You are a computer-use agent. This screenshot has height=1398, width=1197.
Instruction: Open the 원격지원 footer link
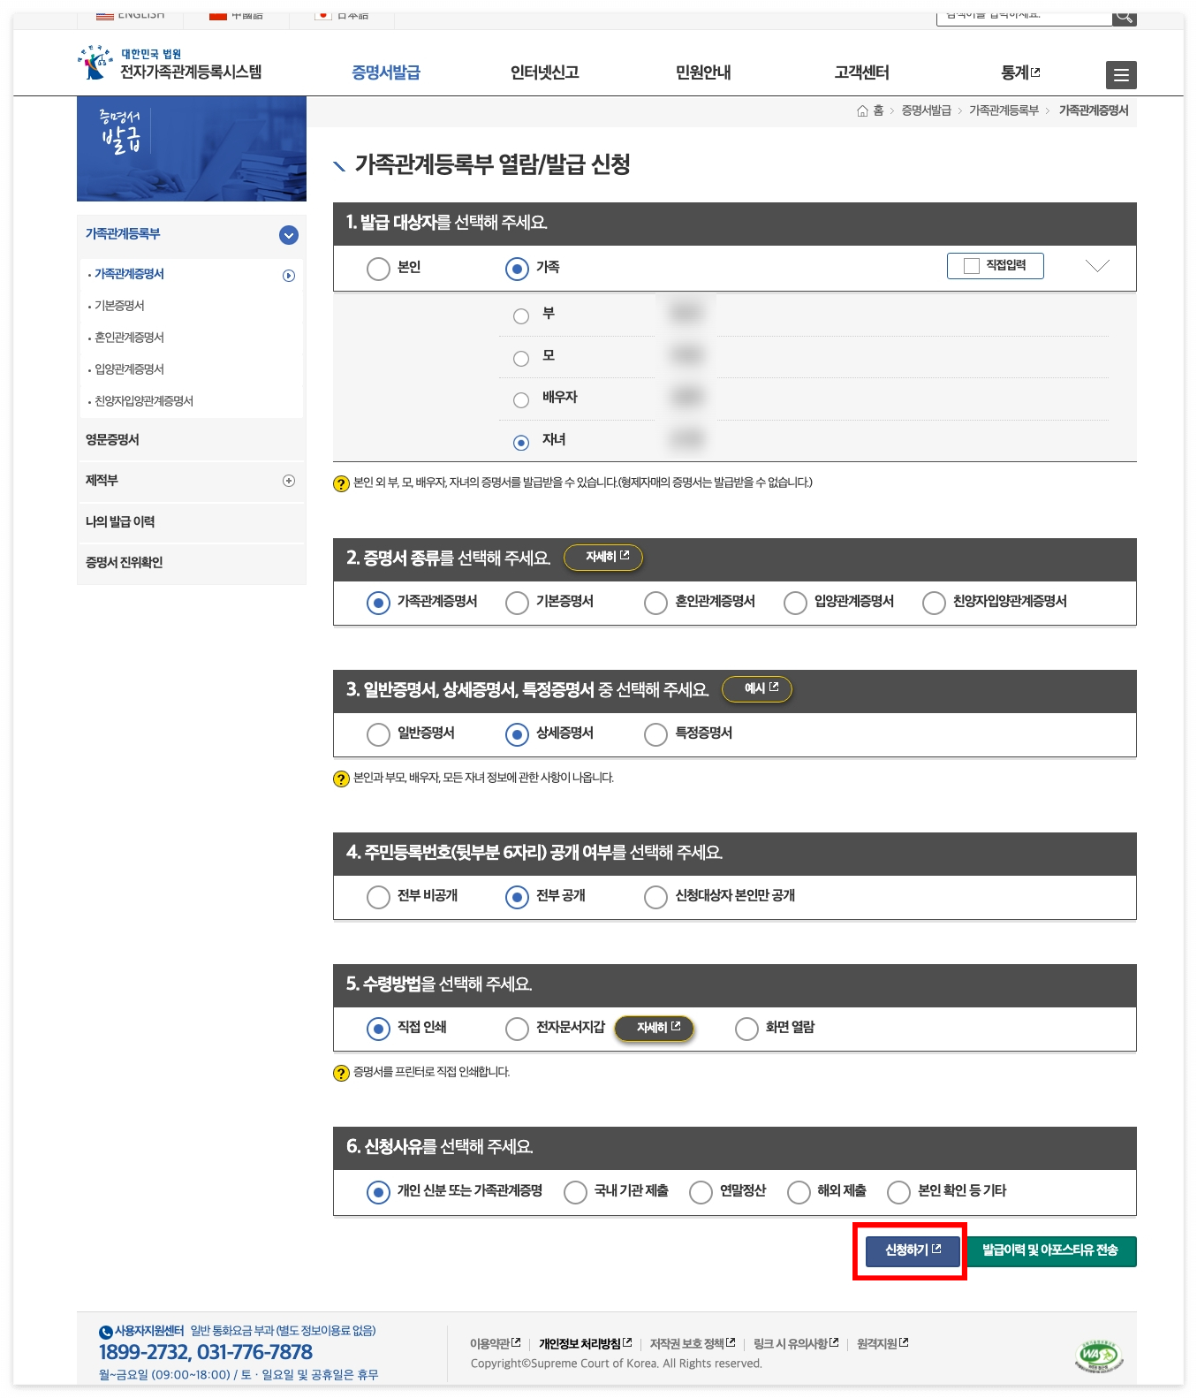click(883, 1344)
